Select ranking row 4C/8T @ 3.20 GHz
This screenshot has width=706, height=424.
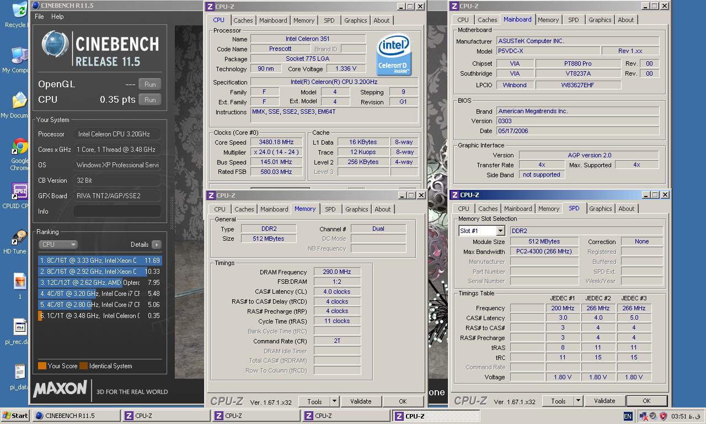click(x=99, y=294)
